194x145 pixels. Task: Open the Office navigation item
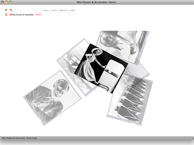(73, 10)
